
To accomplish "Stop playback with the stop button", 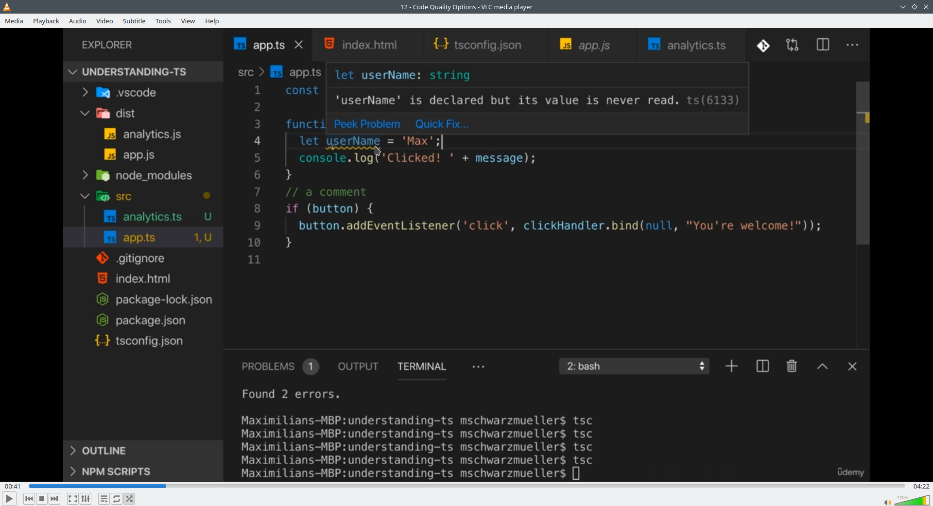I will (x=42, y=499).
